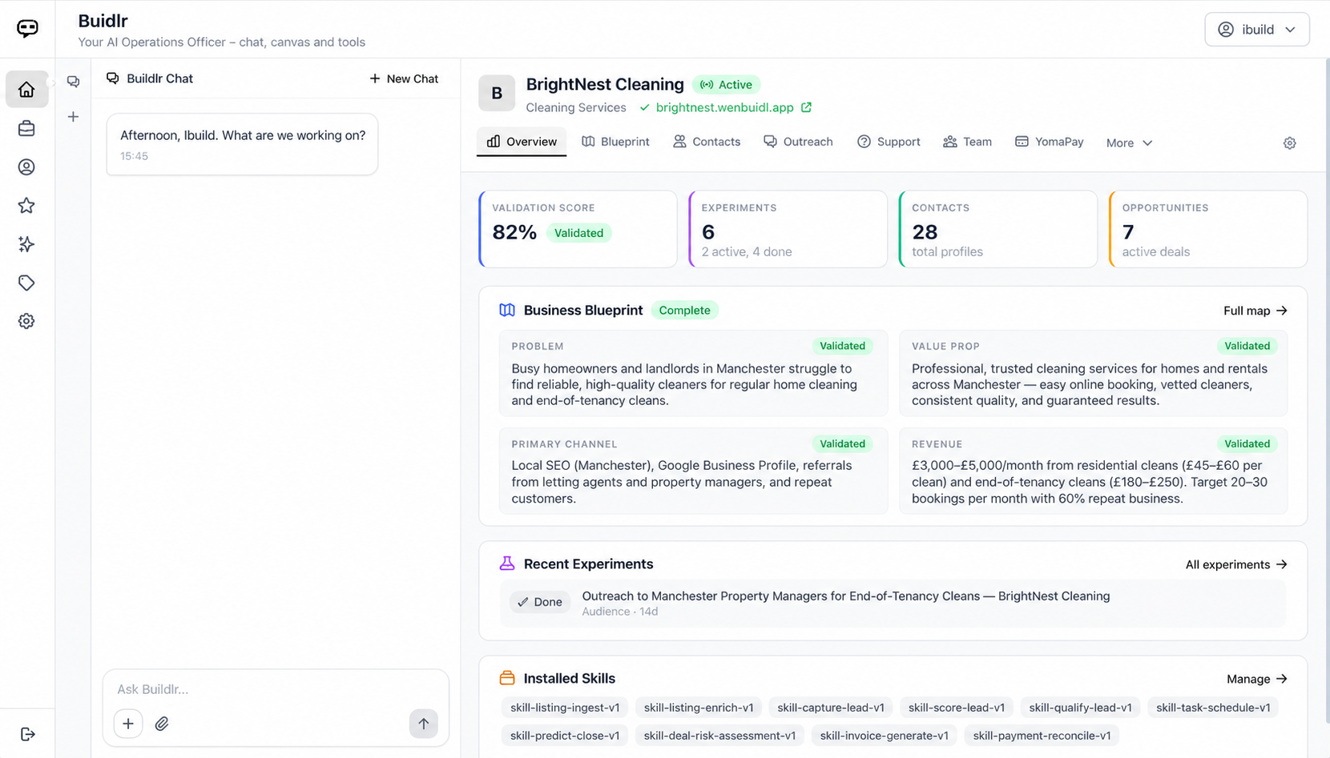Open the ibuild account dropdown
This screenshot has height=758, width=1330.
coord(1256,30)
